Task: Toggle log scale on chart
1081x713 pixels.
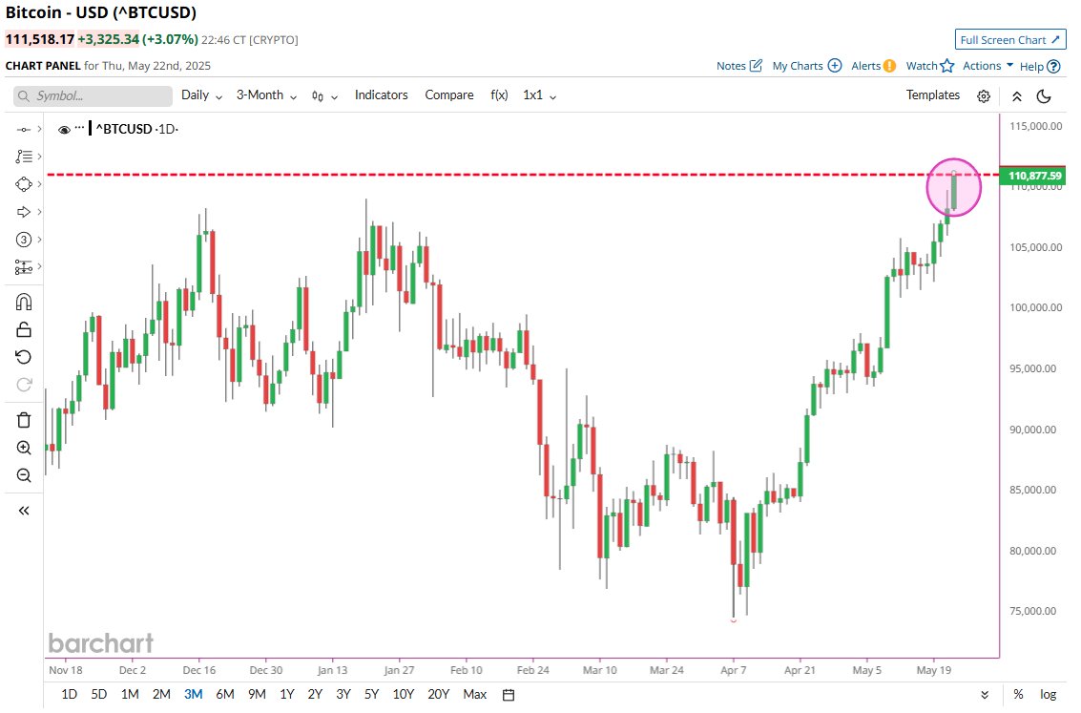Action: click(x=1048, y=694)
